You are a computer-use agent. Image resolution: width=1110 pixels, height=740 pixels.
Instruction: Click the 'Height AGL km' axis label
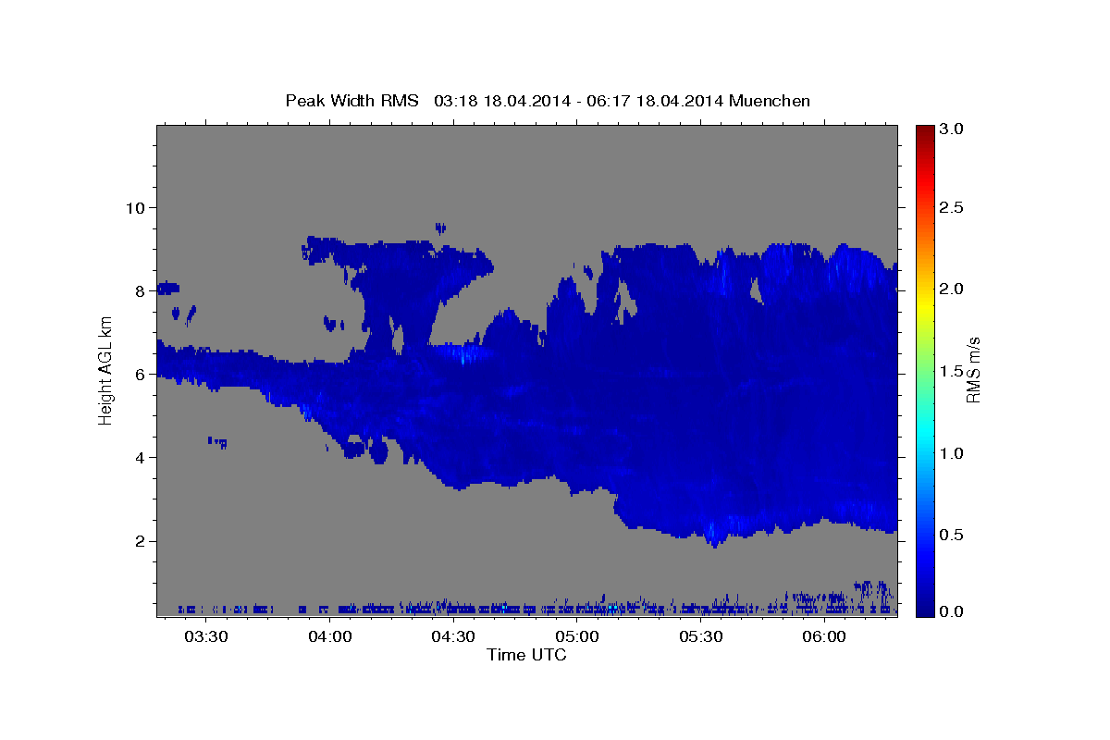click(106, 371)
